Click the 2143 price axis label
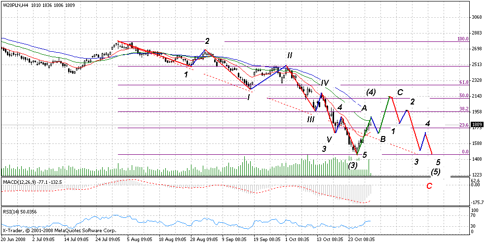 click(x=477, y=96)
